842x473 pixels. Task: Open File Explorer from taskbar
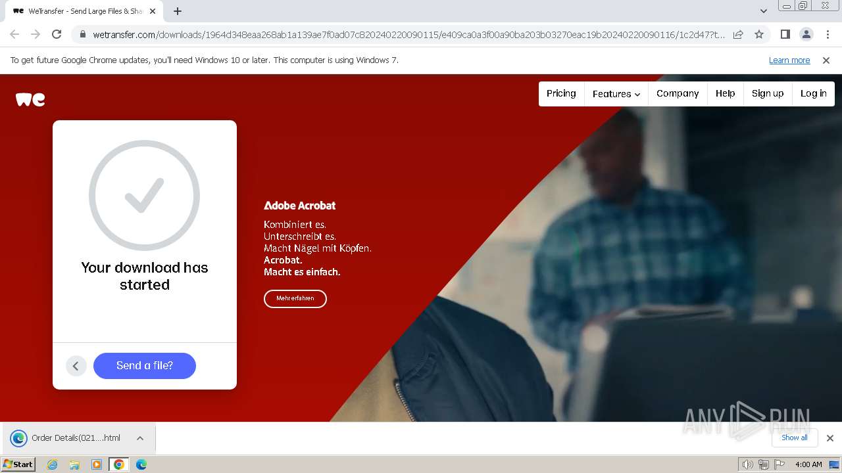[74, 464]
